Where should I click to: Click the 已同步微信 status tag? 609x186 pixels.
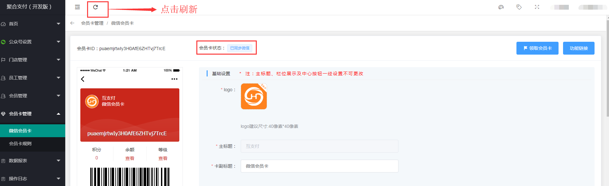(240, 48)
